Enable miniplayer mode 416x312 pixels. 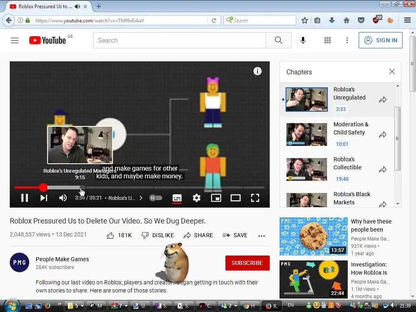[216, 198]
